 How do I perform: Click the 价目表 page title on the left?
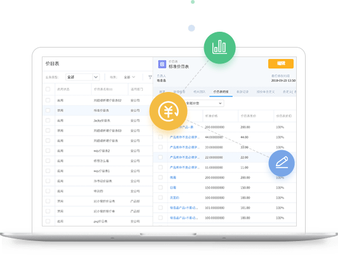click(52, 63)
